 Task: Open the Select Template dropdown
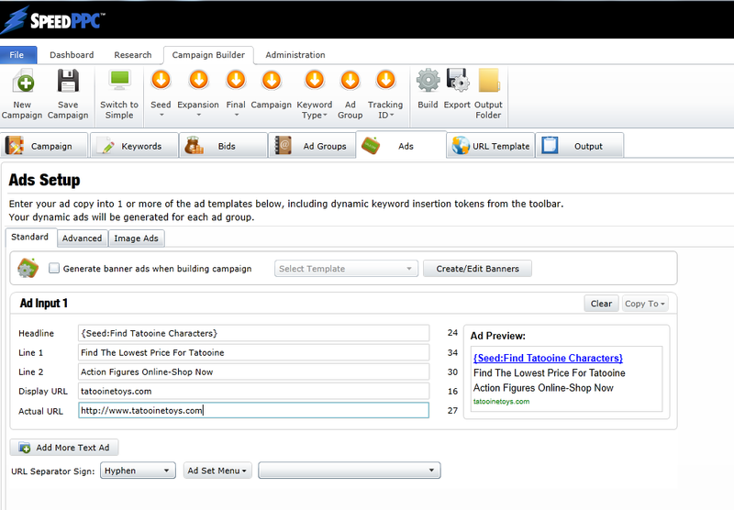click(345, 269)
